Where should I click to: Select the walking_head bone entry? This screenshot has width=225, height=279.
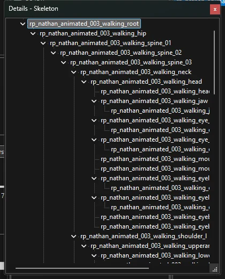point(146,82)
